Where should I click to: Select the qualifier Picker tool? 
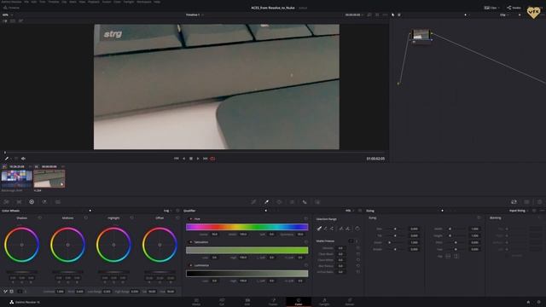(x=319, y=229)
